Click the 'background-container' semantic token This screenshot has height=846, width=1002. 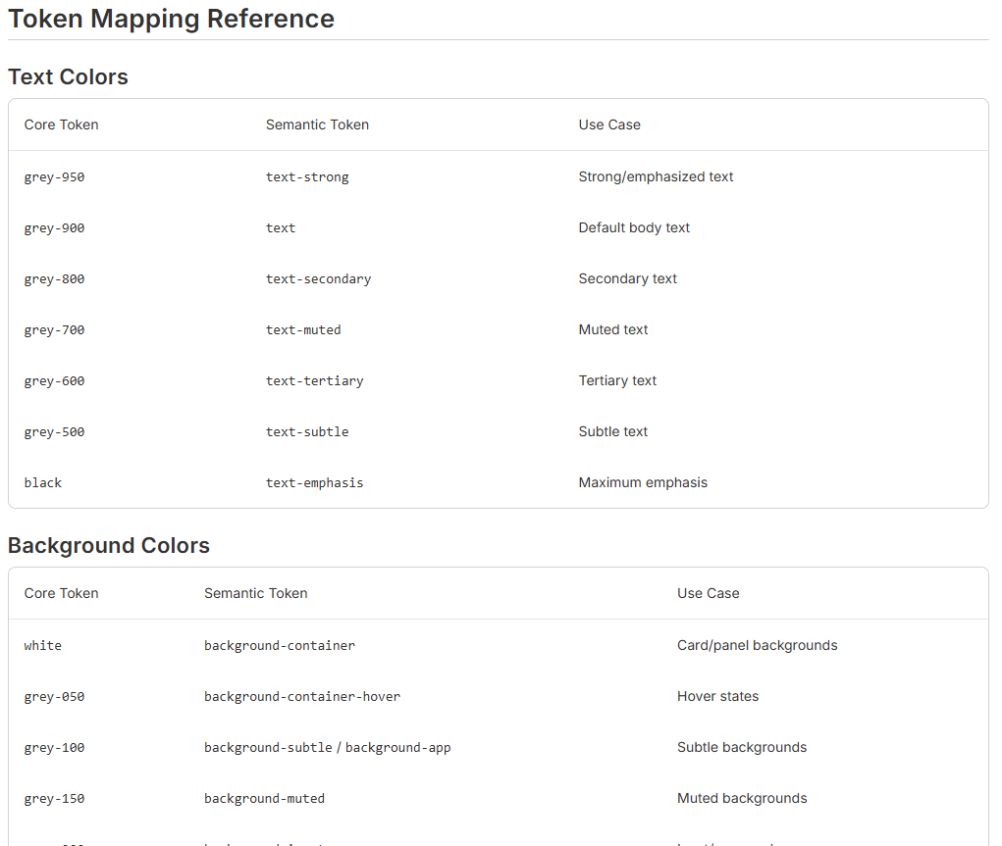click(280, 645)
